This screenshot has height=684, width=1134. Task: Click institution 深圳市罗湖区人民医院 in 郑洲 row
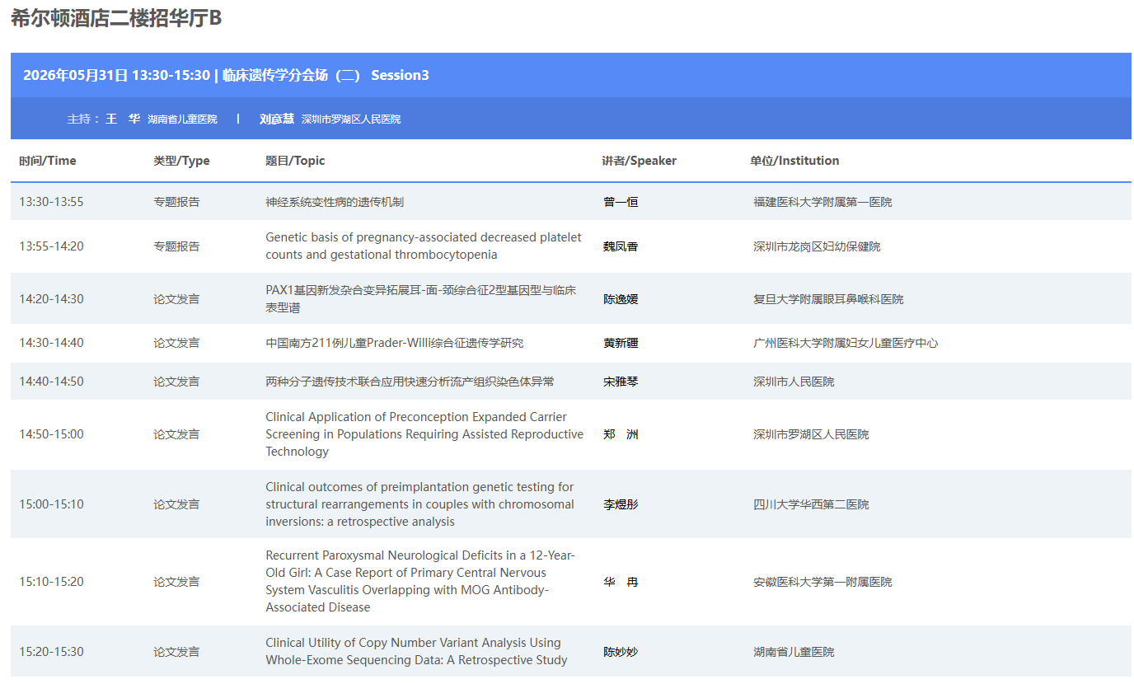tap(811, 434)
